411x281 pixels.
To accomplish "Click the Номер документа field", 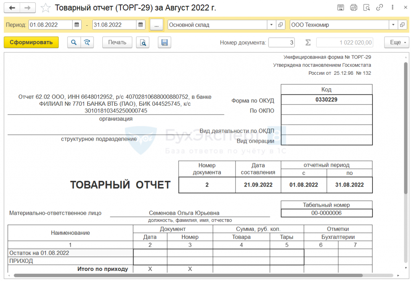I will click(281, 42).
